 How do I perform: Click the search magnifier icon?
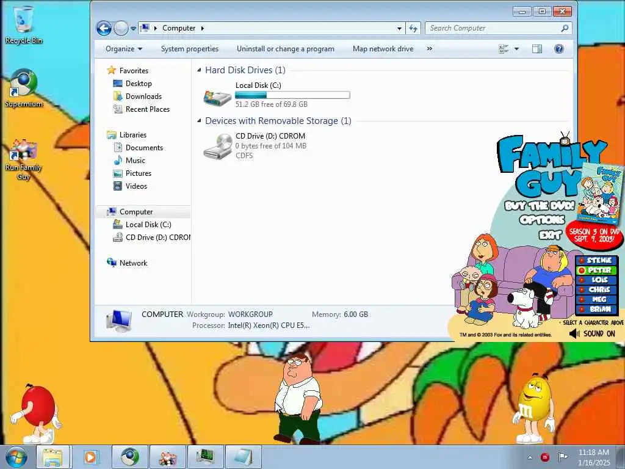point(565,28)
